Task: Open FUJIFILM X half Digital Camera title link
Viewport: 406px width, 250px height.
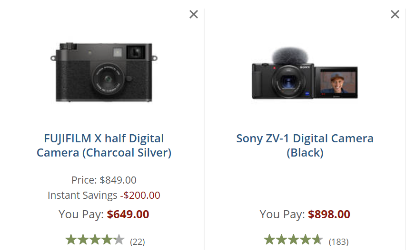Action: [104, 146]
